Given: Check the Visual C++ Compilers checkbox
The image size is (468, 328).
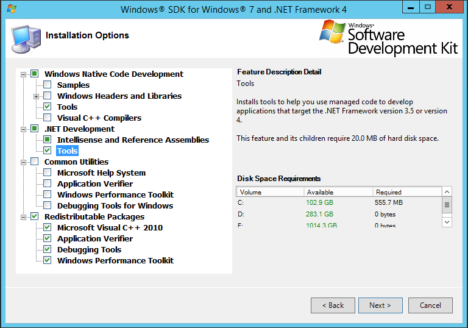Looking at the screenshot, I should (48, 118).
